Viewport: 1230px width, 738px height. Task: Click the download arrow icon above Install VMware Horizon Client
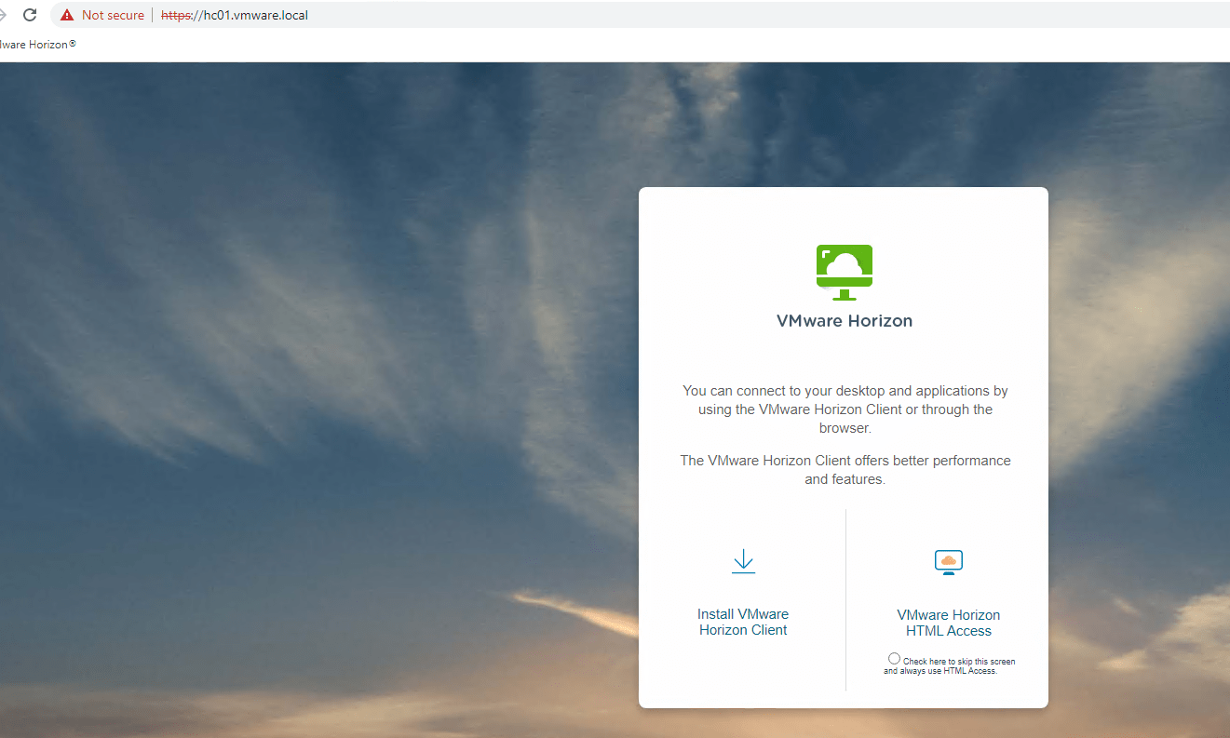coord(743,560)
